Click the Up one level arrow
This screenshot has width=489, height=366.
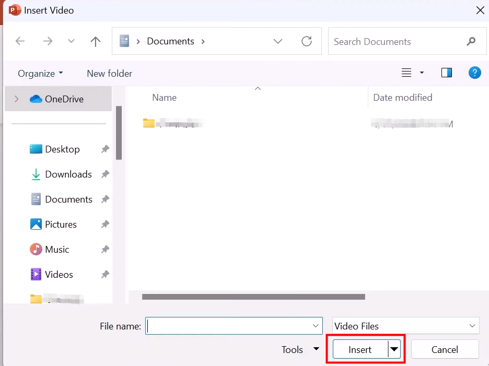click(95, 42)
